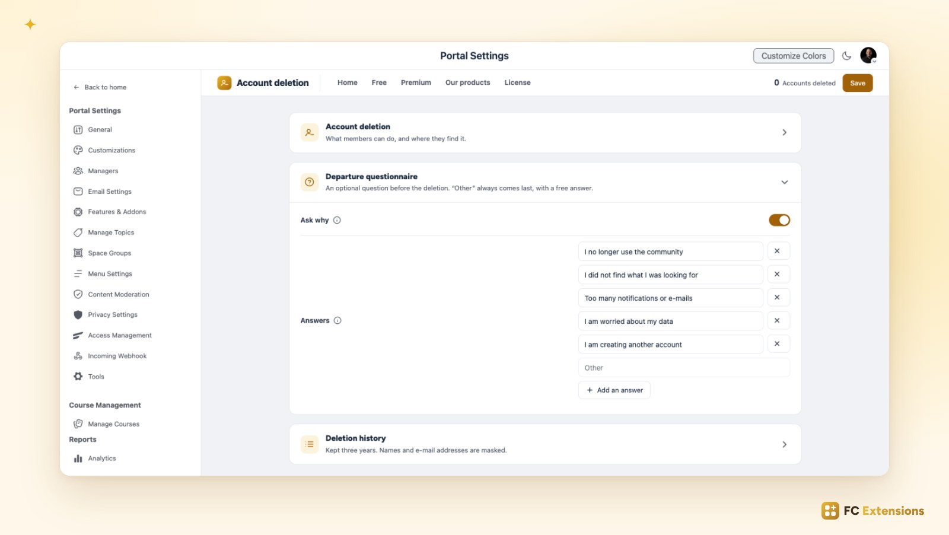The width and height of the screenshot is (949, 535).
Task: Open Manage Courses in sidebar
Action: click(x=107, y=424)
